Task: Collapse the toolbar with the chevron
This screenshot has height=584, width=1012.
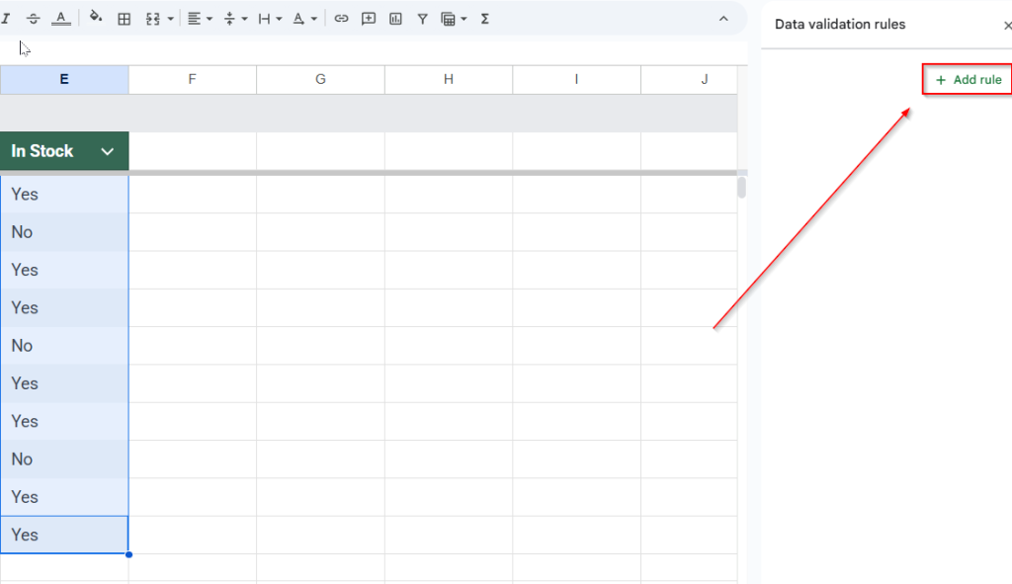Action: (x=723, y=18)
